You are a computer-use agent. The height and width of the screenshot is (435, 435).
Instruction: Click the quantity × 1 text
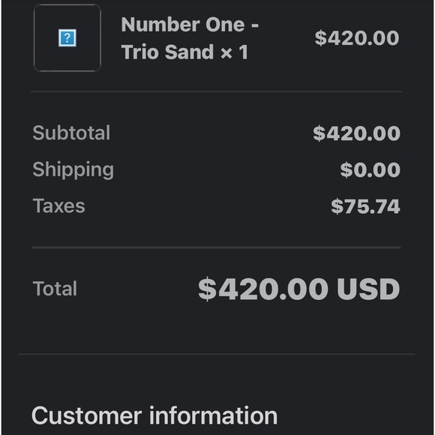(235, 52)
